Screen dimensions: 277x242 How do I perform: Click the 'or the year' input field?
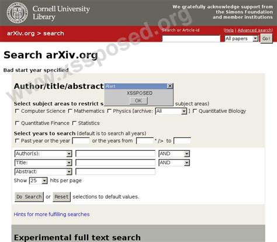(x=81, y=141)
